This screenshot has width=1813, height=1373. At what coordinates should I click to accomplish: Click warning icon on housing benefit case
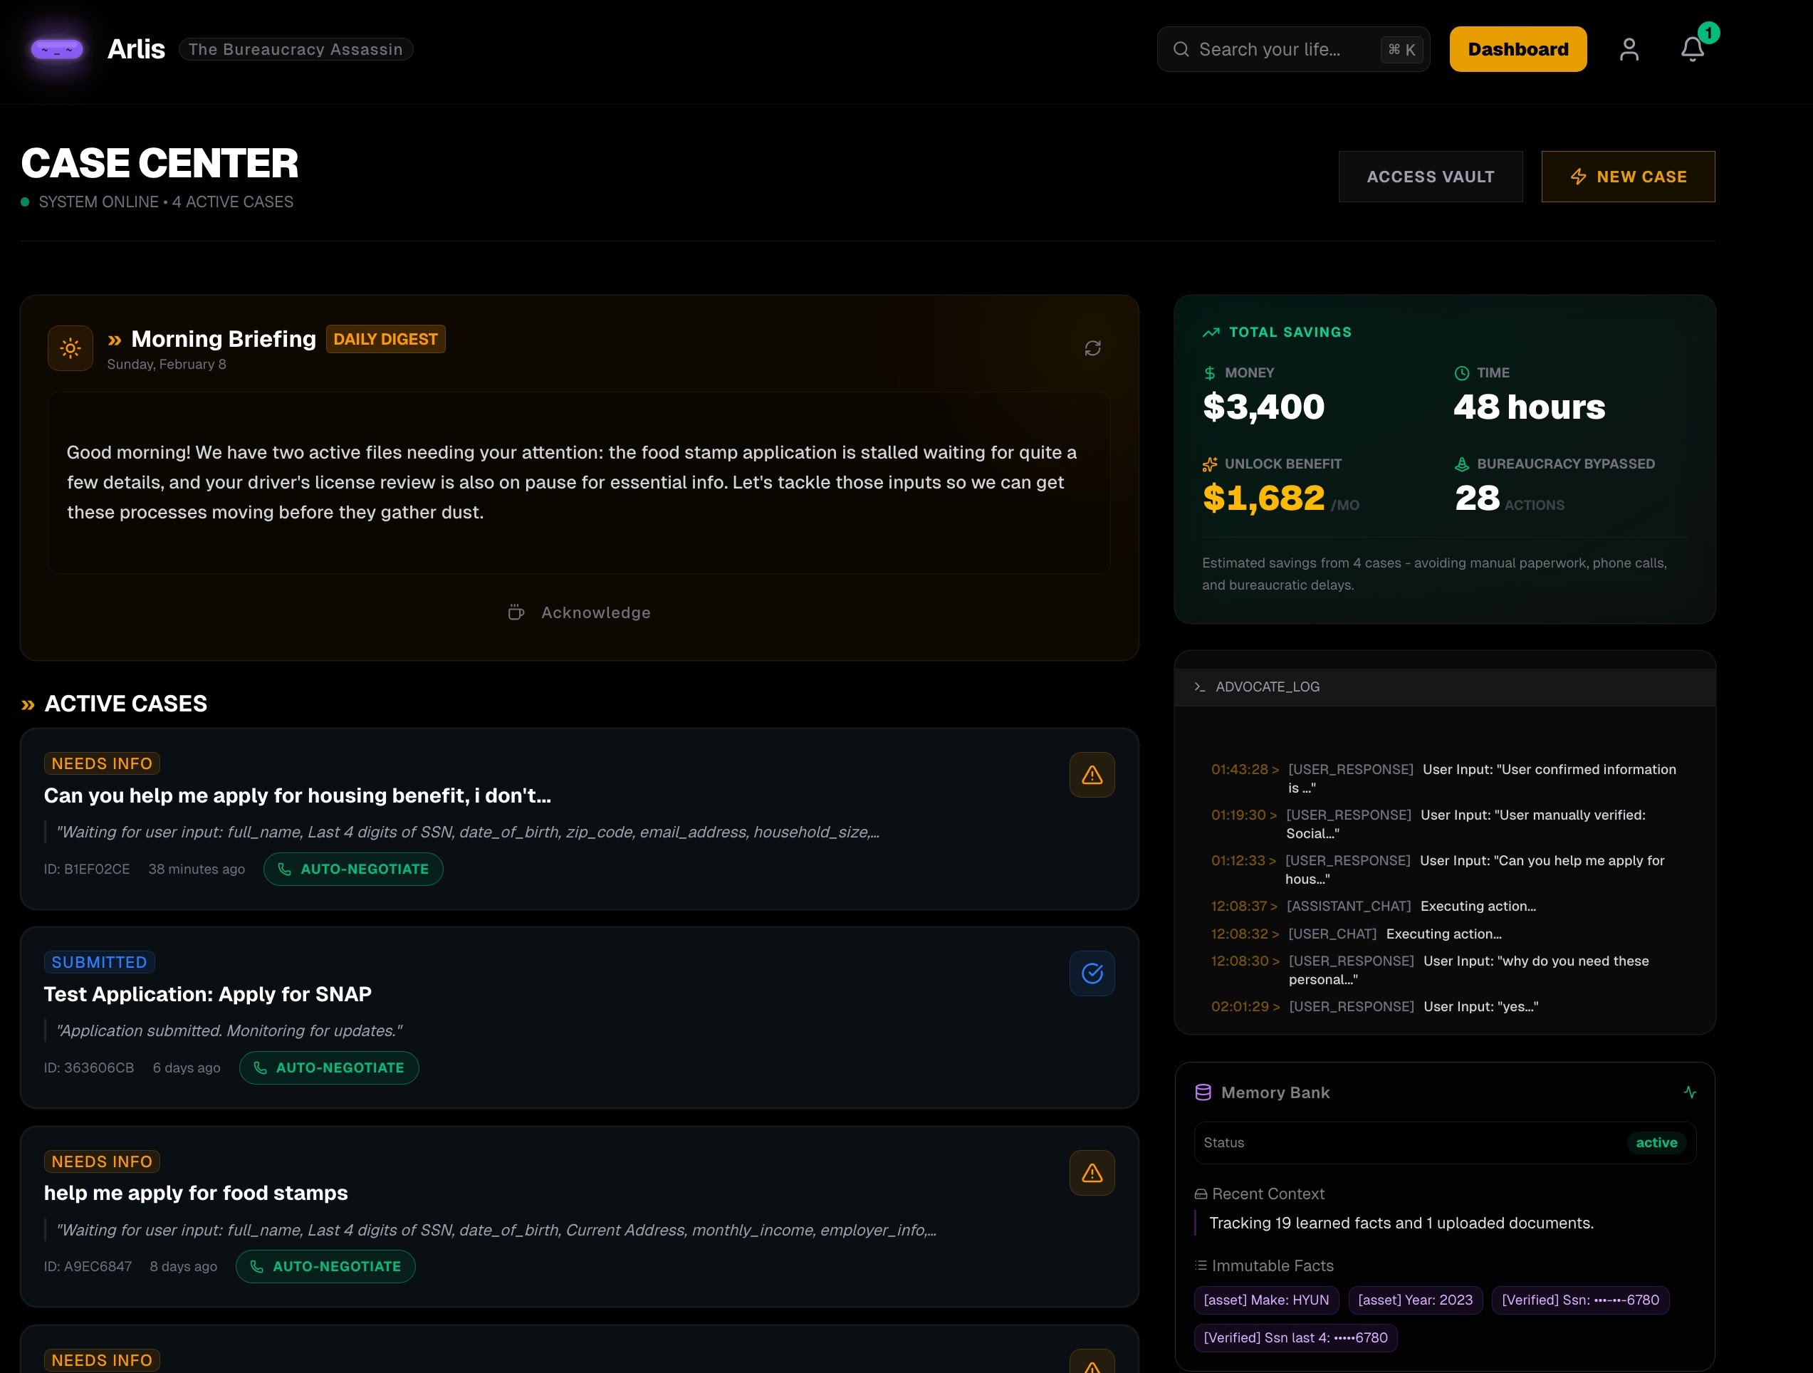[x=1091, y=775]
